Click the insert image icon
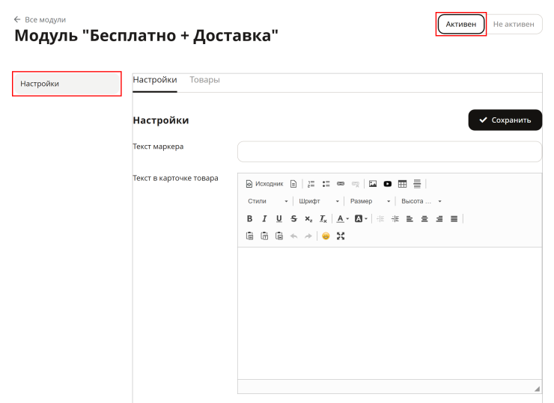Screen dimensions: 554x403 pyautogui.click(x=373, y=184)
